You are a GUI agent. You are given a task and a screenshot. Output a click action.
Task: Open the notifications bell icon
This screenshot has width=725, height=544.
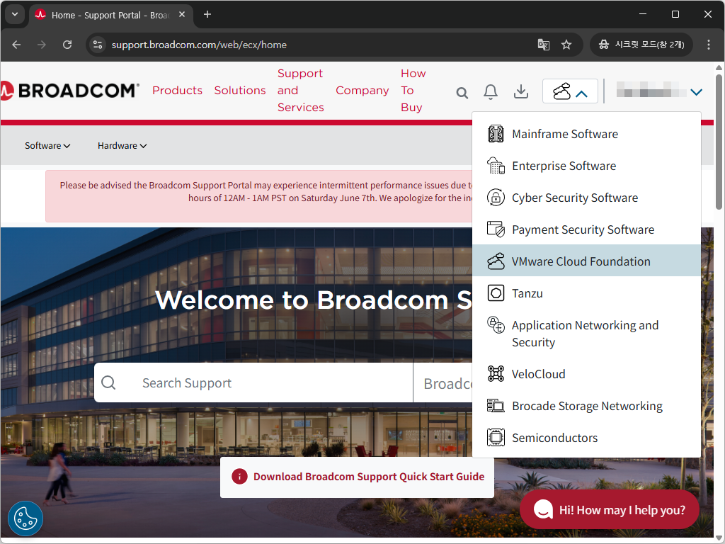click(x=491, y=91)
